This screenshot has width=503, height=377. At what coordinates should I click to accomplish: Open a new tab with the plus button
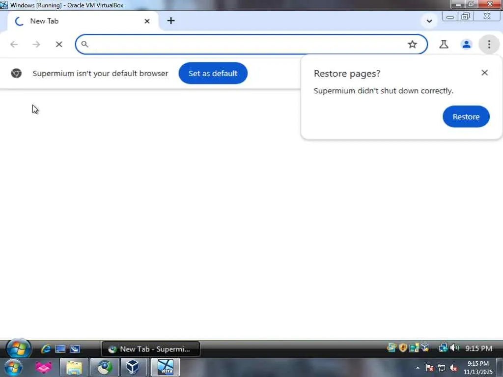pyautogui.click(x=171, y=21)
